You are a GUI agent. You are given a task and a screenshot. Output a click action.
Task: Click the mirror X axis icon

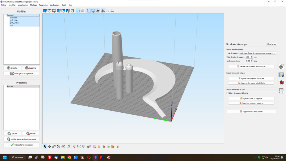74,146
